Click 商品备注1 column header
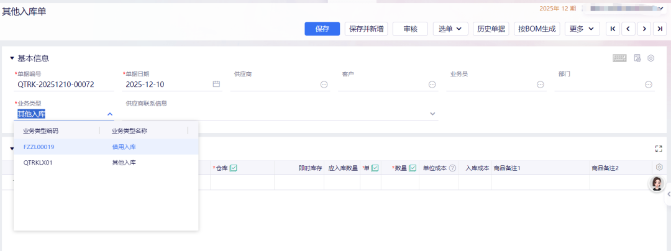The height and width of the screenshot is (251, 671). pos(507,168)
